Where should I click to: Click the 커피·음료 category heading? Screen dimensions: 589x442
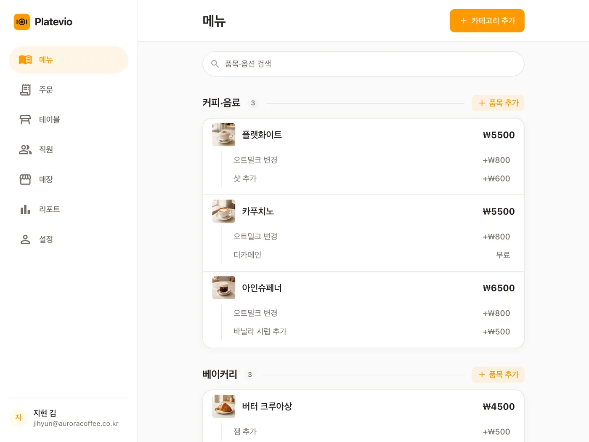tap(221, 103)
